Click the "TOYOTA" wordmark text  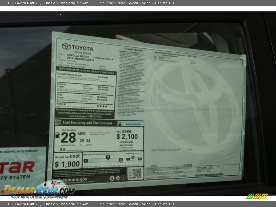click(x=83, y=48)
